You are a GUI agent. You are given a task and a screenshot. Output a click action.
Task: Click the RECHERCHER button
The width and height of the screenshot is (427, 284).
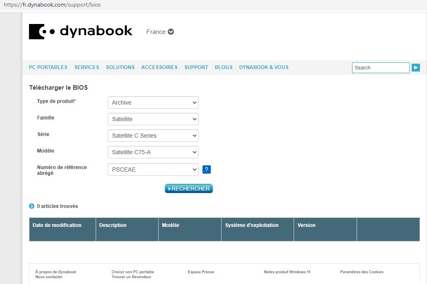coord(189,189)
